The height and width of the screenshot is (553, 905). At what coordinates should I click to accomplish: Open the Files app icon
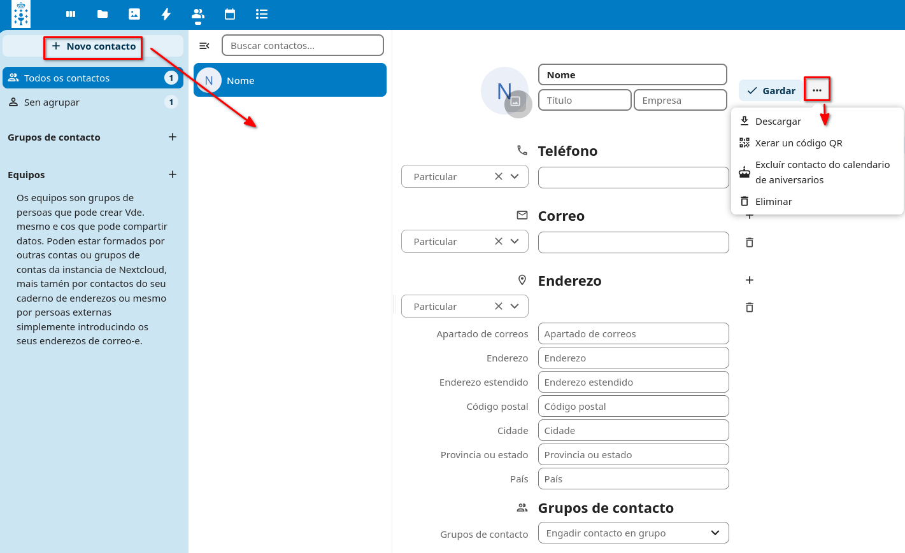click(x=102, y=14)
